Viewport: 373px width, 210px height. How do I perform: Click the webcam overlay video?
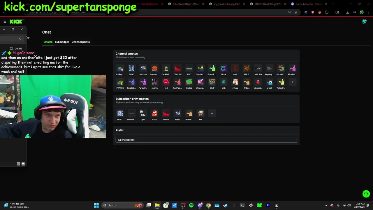53,106
